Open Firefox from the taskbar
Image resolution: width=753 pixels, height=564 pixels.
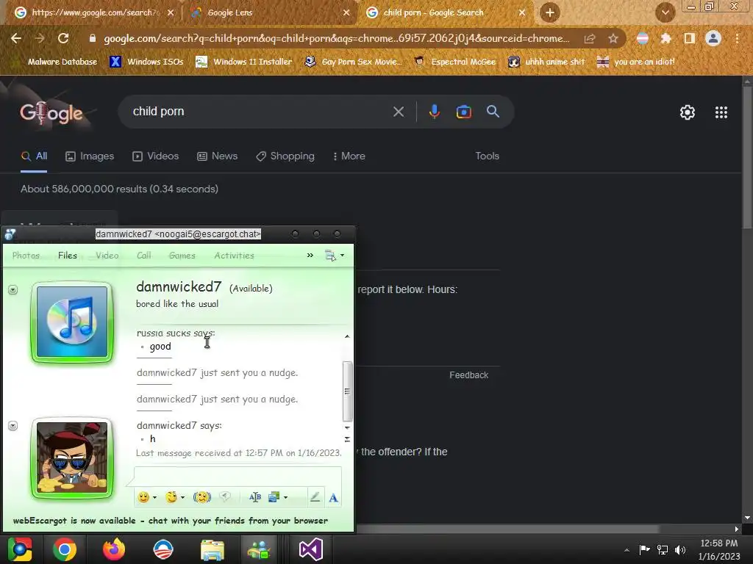point(114,549)
